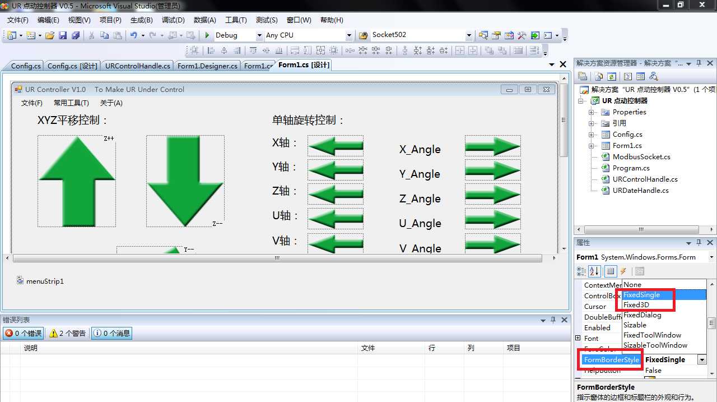Open the 工具(T) menu
This screenshot has height=402, width=717.
[x=236, y=20]
